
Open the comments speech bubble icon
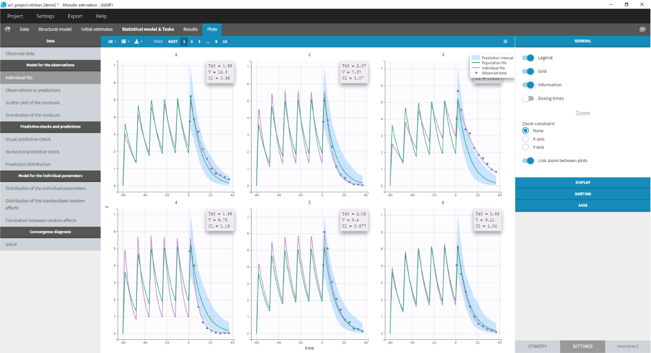pos(643,29)
